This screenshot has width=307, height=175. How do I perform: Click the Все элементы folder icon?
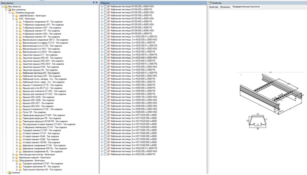tap(9, 9)
